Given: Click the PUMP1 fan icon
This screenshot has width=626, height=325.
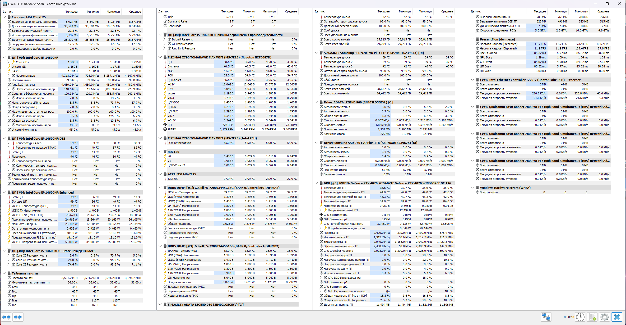Looking at the screenshot, I should click(x=165, y=129).
